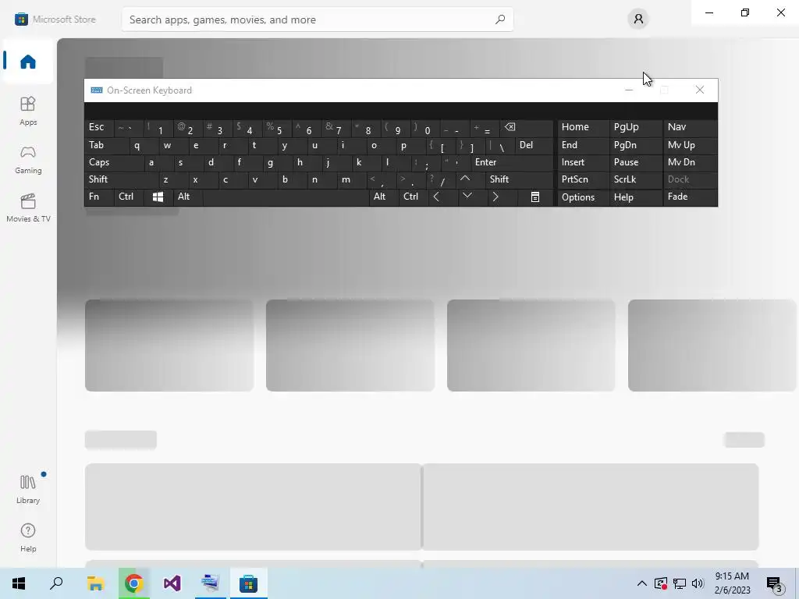Click Microsoft Store taskbar icon
The width and height of the screenshot is (799, 599).
point(249,583)
